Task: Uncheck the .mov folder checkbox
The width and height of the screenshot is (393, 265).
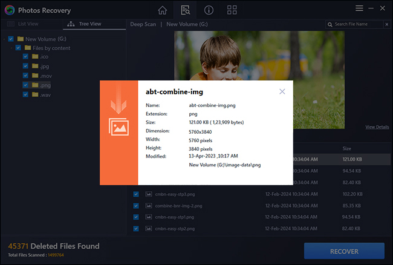Action: tap(25, 76)
